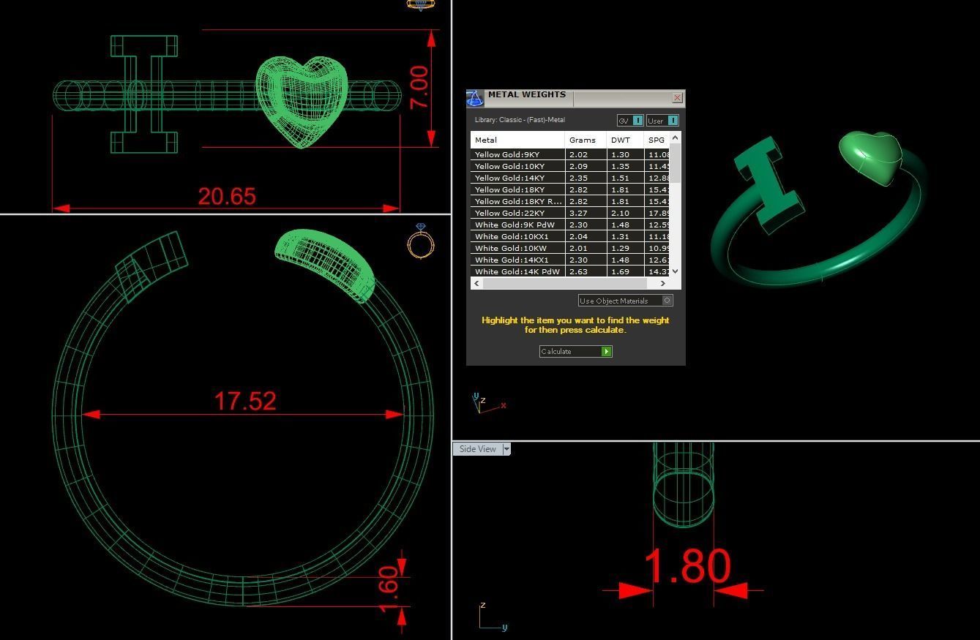This screenshot has height=640, width=980.
Task: Select the Yellow Gold:14KY row
Action: pyautogui.click(x=569, y=178)
